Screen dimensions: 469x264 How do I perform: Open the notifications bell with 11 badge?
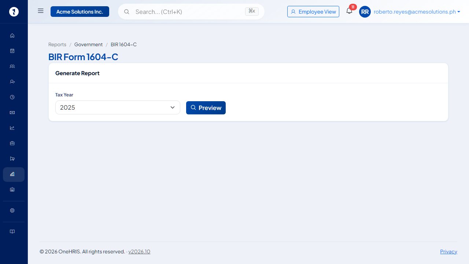(349, 11)
